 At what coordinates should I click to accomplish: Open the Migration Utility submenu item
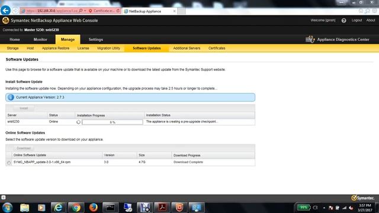(x=108, y=49)
